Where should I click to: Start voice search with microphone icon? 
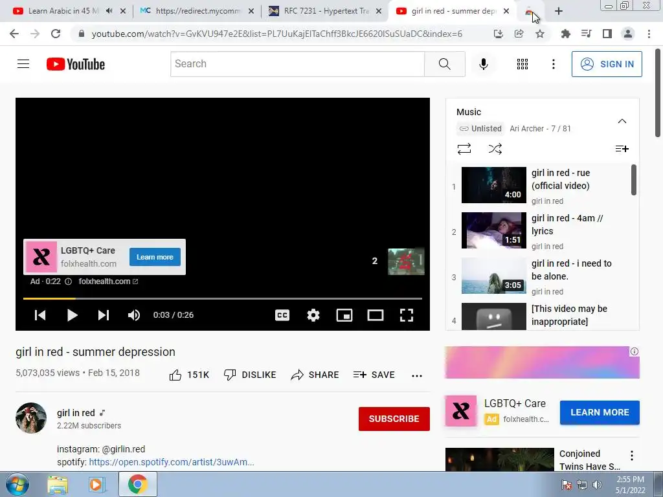tap(484, 64)
